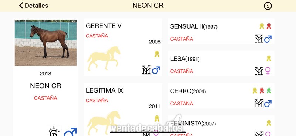Open the LEGITIMA IX pedigree card
Viewport: 296px width, 136px height.
tap(123, 110)
